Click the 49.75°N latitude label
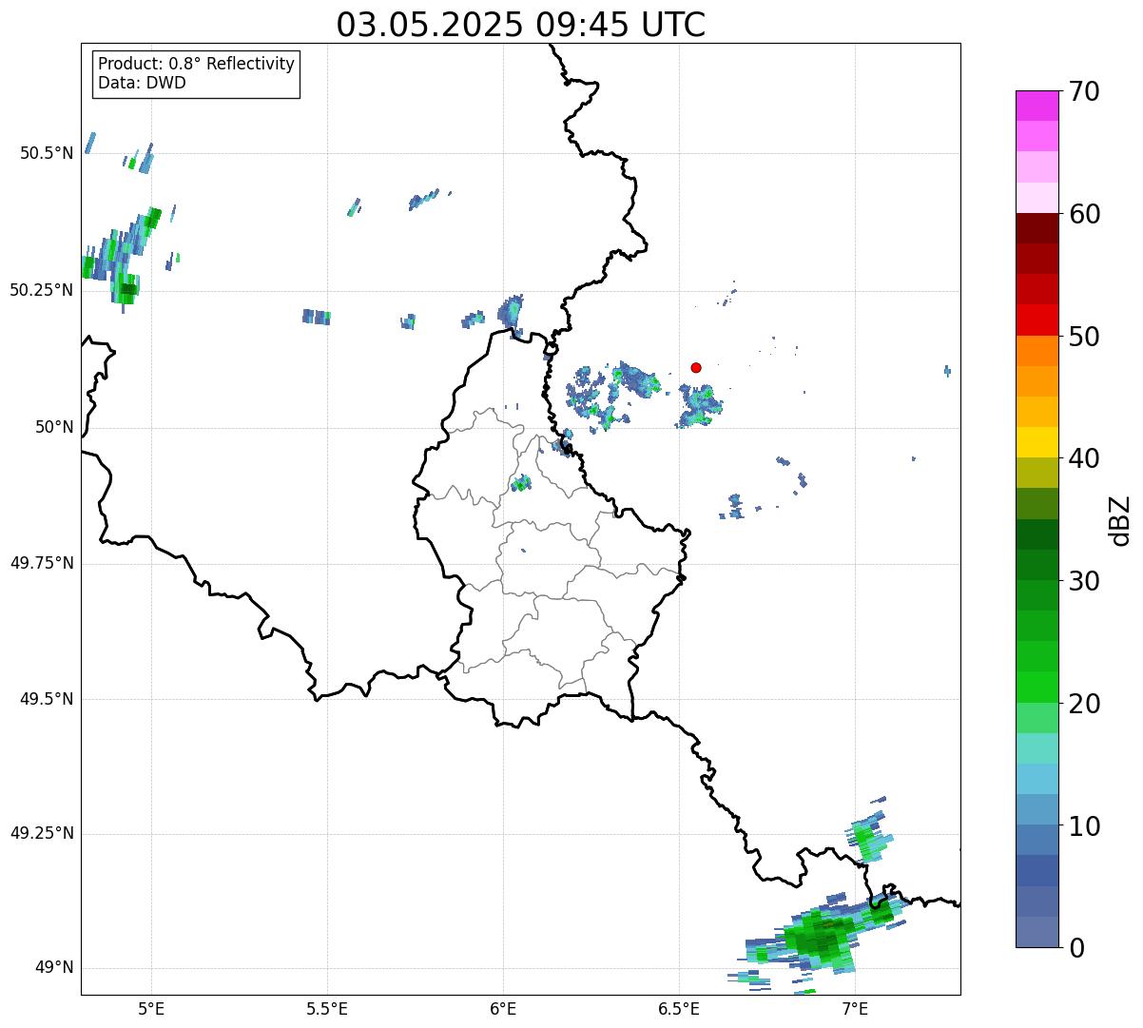 pyautogui.click(x=41, y=563)
